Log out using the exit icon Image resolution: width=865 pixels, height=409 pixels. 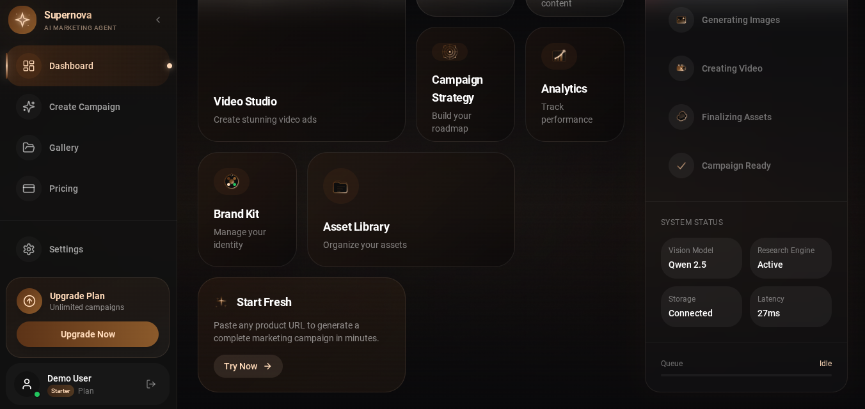click(x=151, y=384)
